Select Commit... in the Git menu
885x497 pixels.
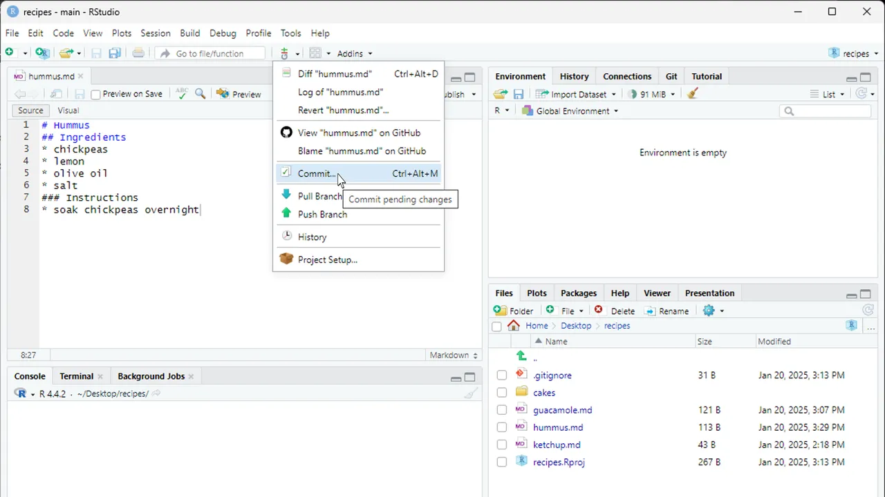(358, 173)
